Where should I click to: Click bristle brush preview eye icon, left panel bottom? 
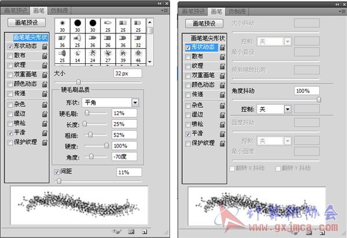[117, 232]
